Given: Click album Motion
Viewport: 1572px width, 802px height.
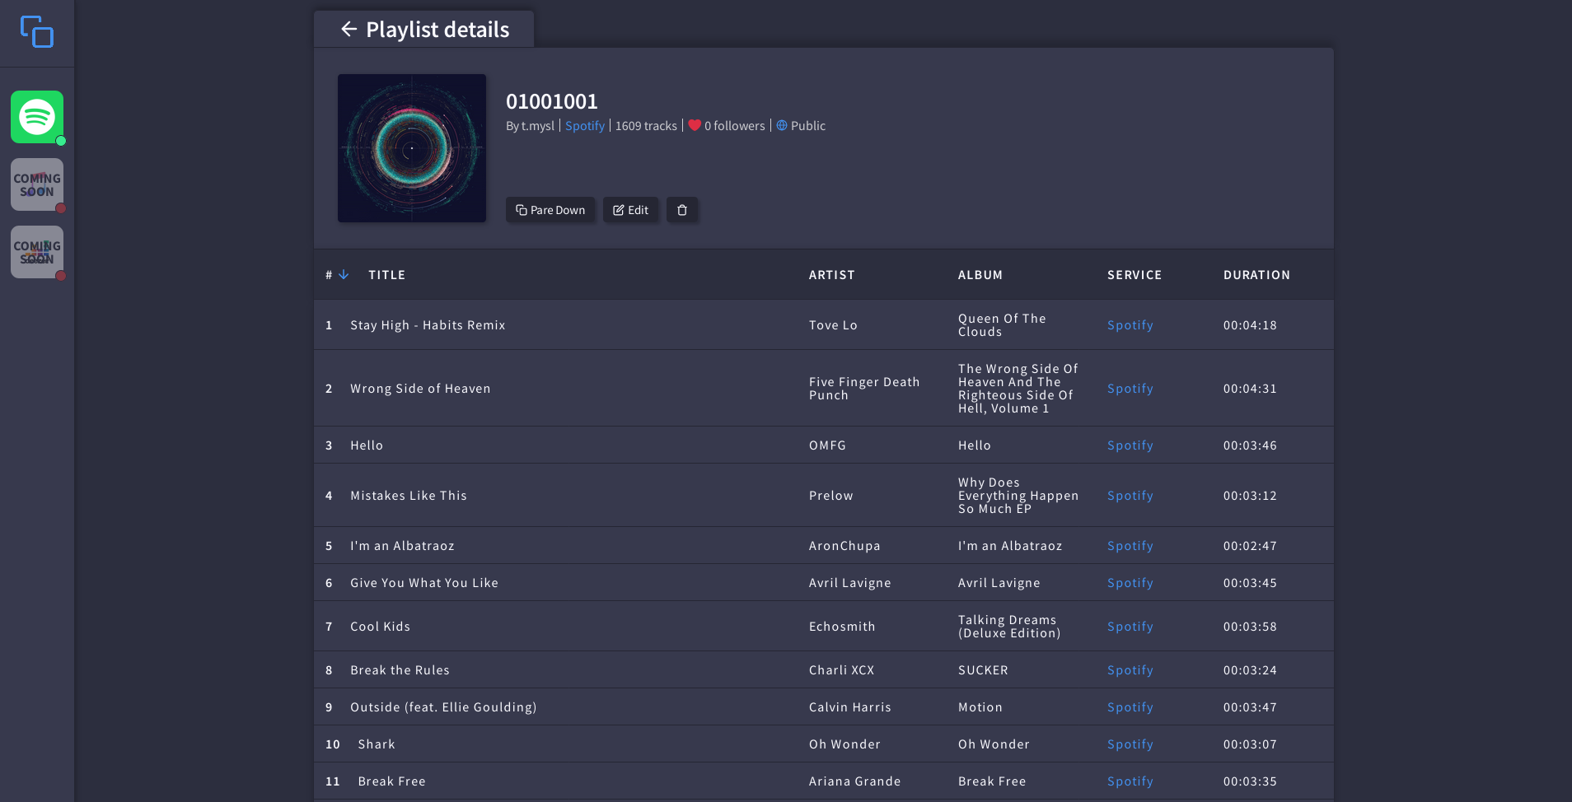Looking at the screenshot, I should coord(980,707).
